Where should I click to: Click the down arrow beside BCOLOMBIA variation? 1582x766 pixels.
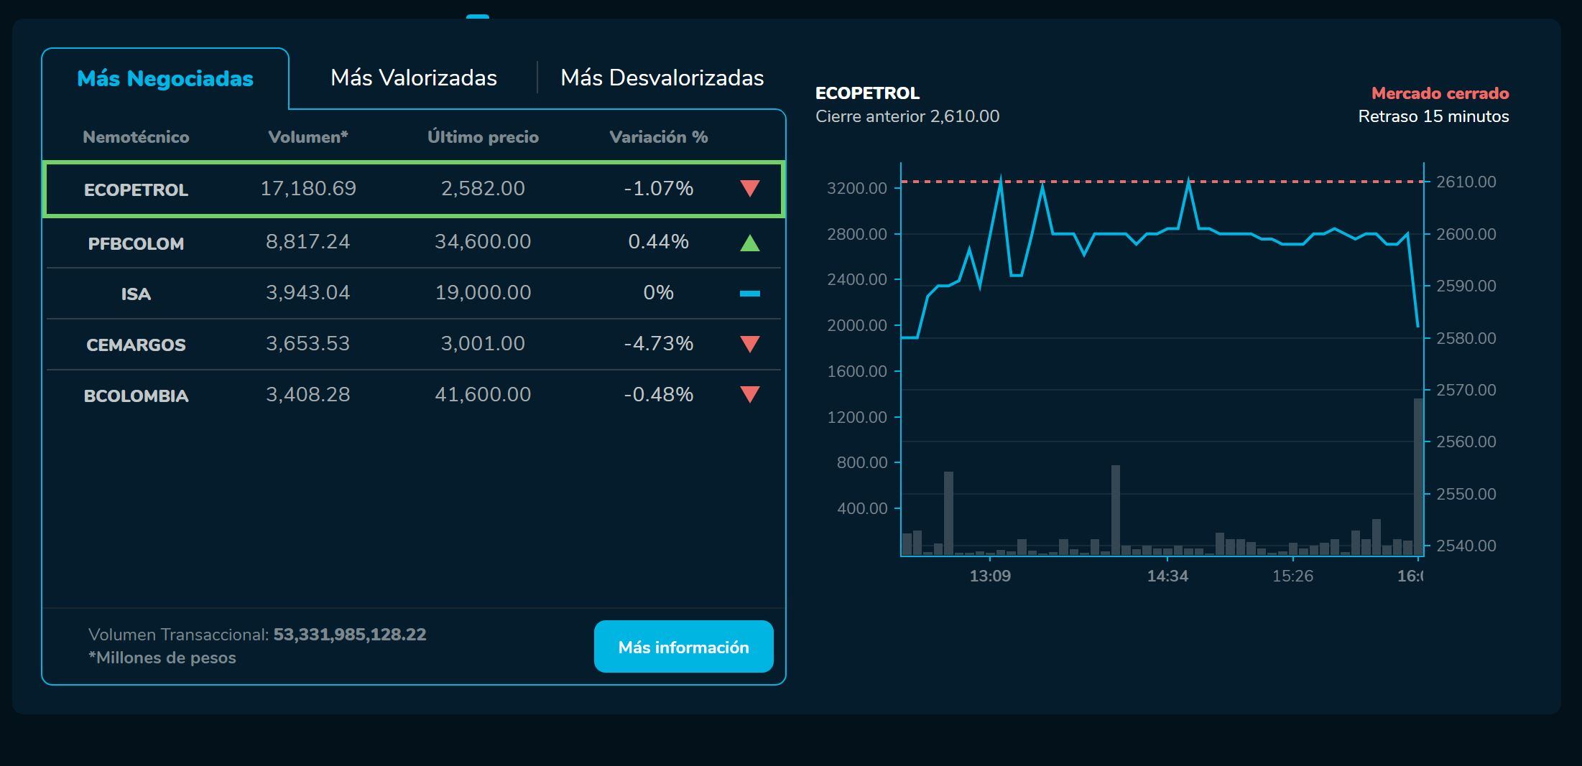tap(749, 394)
